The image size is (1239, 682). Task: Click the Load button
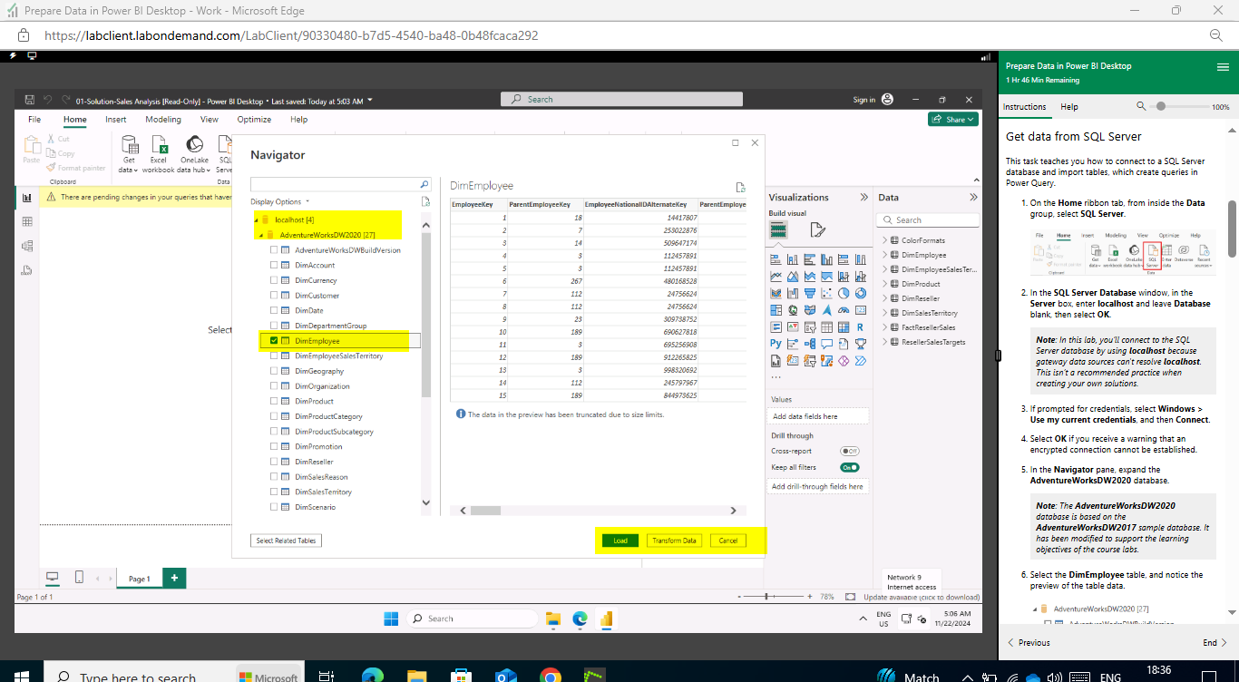click(620, 541)
